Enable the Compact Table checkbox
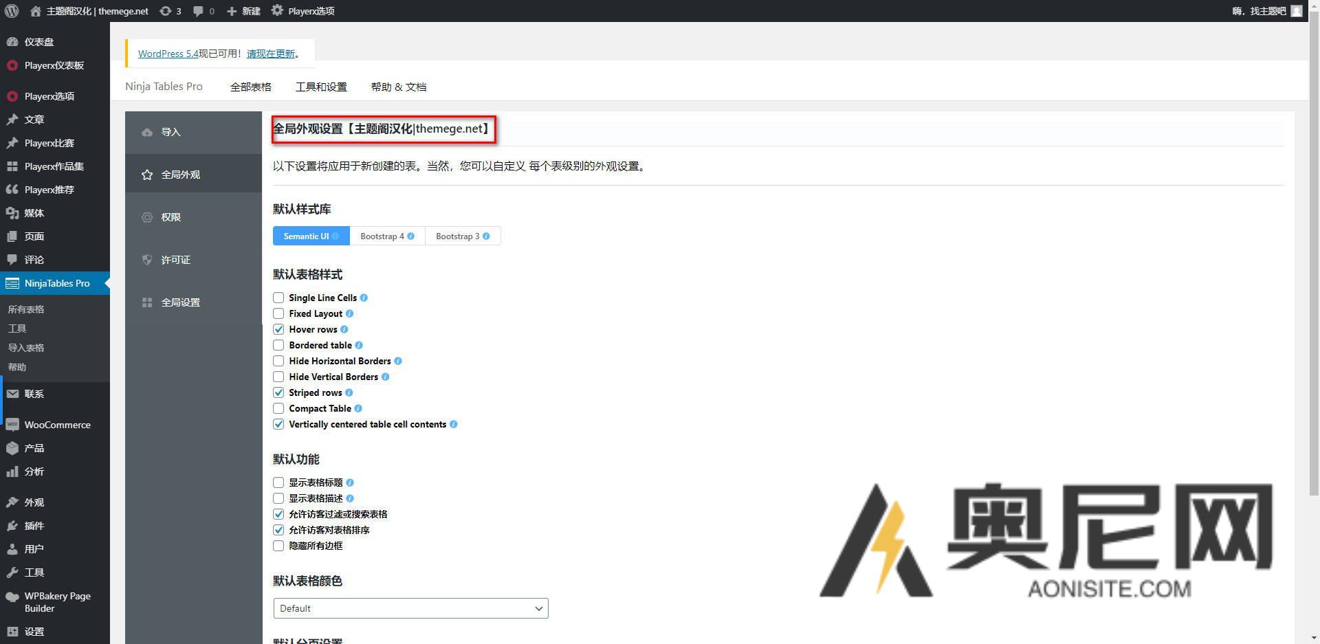Screen dimensions: 1320x644 click(278, 408)
